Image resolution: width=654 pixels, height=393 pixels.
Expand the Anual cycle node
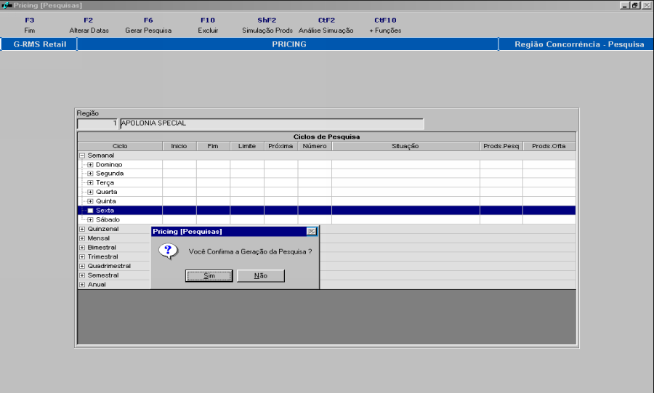coord(82,284)
